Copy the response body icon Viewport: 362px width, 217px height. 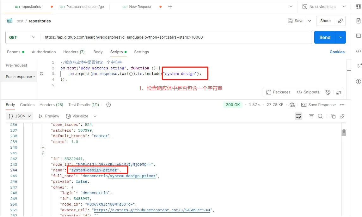(x=333, y=116)
